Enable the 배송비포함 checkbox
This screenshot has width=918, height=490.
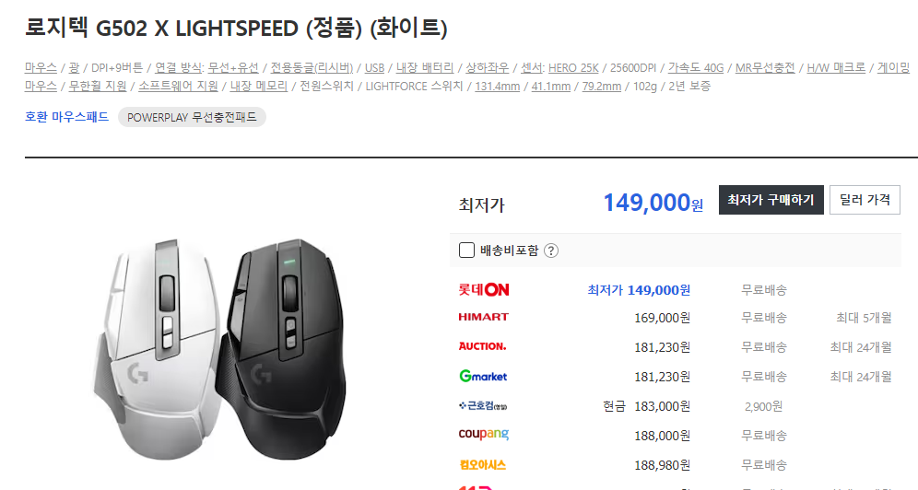click(x=466, y=251)
